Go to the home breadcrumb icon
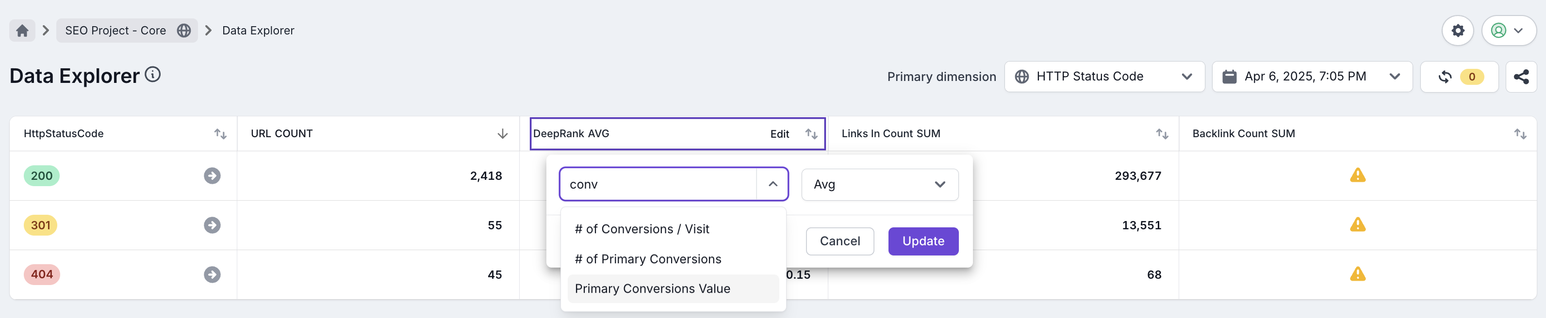 (x=22, y=31)
